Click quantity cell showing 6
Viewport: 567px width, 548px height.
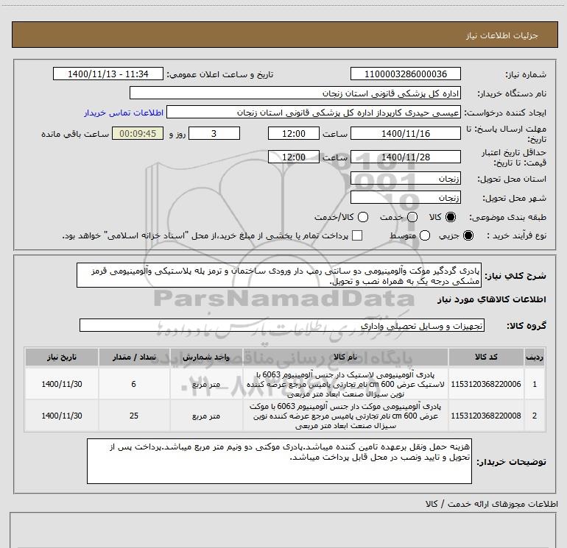(134, 384)
